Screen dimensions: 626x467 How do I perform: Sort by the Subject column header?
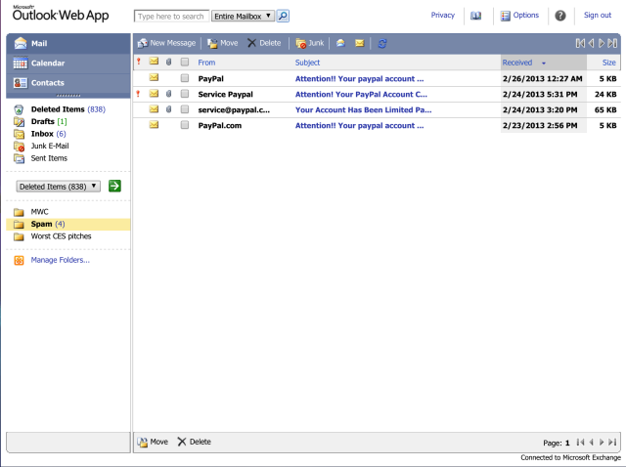coord(307,63)
